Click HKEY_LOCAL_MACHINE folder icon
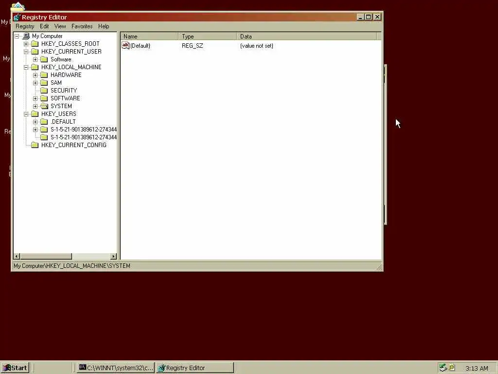Screen dimensions: 498x374 click(x=35, y=67)
